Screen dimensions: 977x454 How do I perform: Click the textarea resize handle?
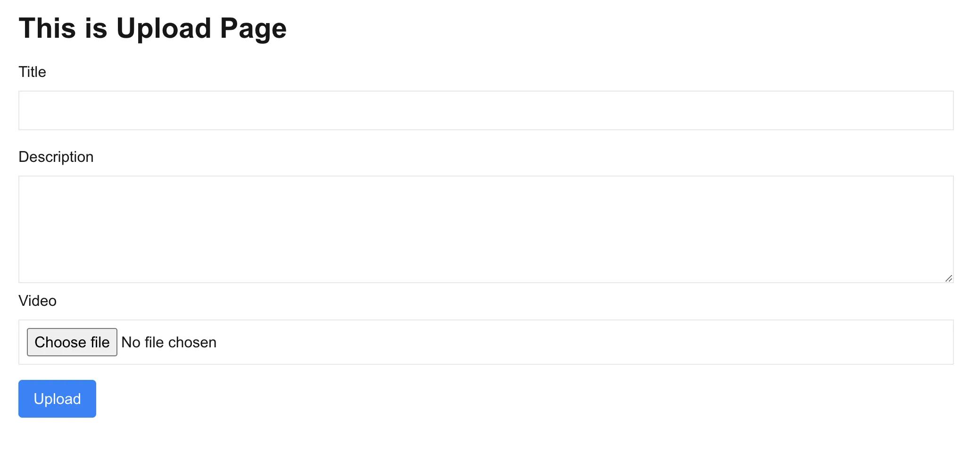(x=949, y=279)
